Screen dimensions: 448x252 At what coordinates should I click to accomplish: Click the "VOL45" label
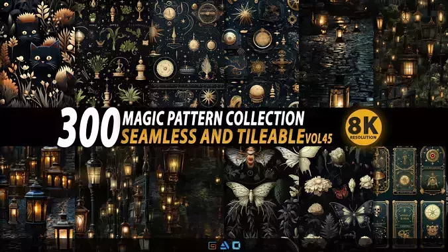tap(319, 139)
